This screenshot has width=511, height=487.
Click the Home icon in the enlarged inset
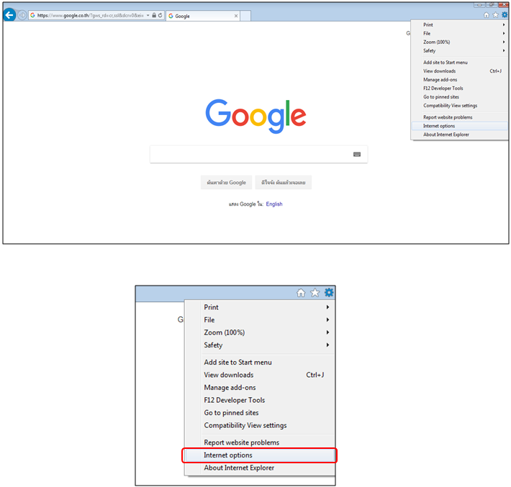tap(301, 293)
